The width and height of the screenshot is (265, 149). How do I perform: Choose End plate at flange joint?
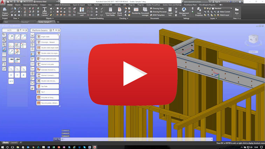pos(48,97)
